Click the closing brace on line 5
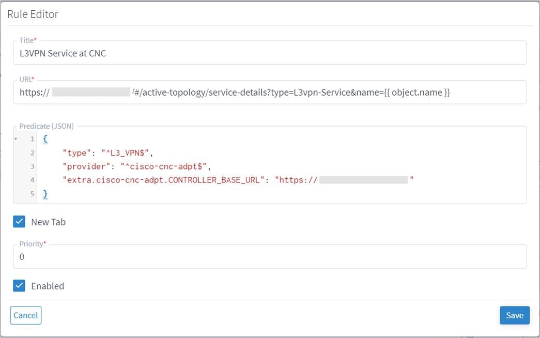 click(x=45, y=194)
